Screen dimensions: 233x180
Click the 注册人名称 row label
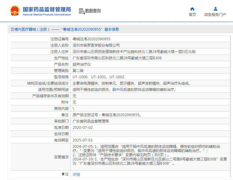tap(59, 45)
